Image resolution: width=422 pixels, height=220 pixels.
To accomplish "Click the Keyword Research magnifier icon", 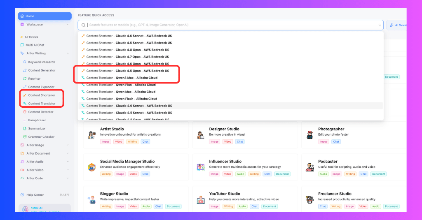I will coord(25,62).
